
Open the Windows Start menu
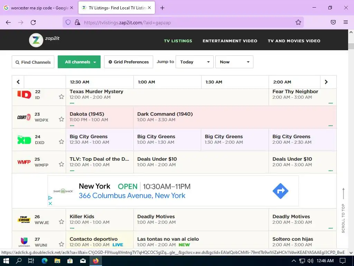pyautogui.click(x=6, y=261)
